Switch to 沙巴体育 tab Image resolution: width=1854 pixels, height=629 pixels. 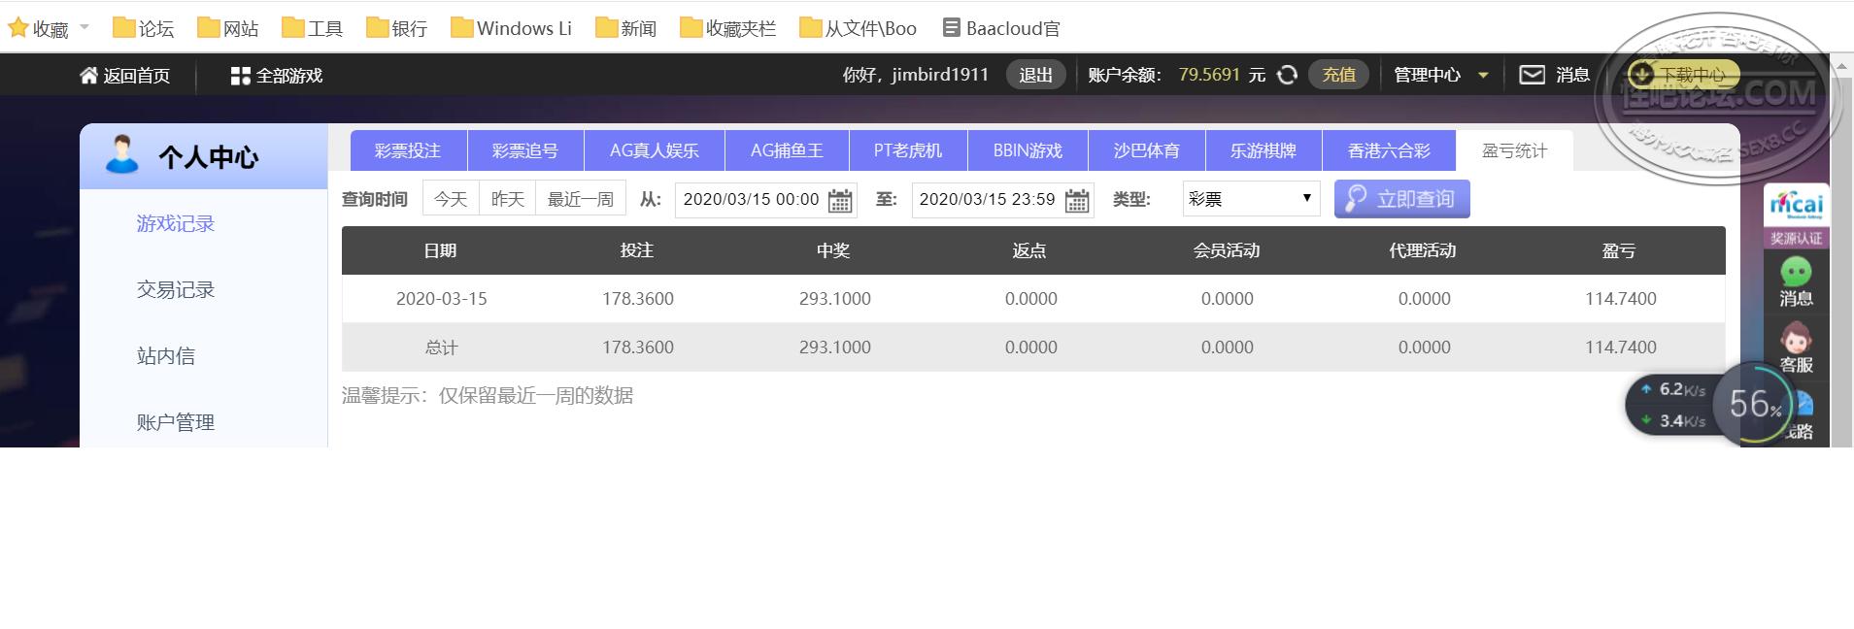pyautogui.click(x=1146, y=150)
